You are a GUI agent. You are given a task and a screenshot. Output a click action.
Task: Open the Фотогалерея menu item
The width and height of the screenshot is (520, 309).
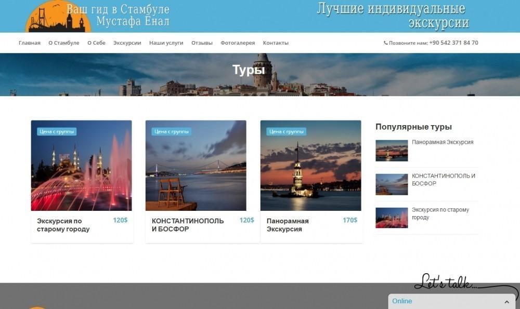[x=238, y=43]
